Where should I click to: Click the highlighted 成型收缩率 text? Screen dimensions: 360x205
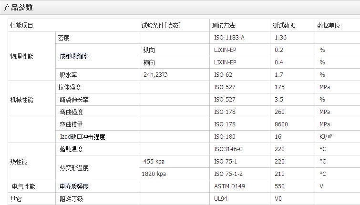74,56
